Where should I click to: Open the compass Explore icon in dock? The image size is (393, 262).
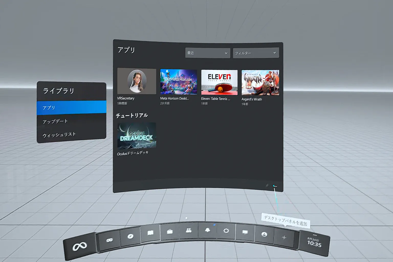130,236
